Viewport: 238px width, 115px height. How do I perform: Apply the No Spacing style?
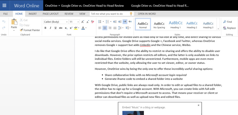[159, 24]
